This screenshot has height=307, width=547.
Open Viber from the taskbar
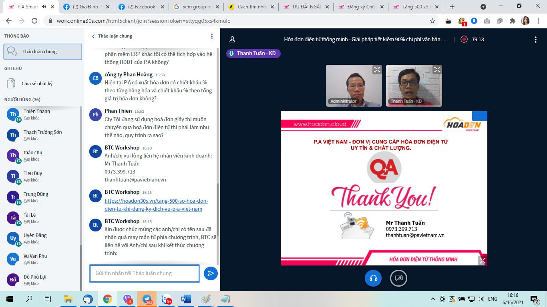point(127,299)
